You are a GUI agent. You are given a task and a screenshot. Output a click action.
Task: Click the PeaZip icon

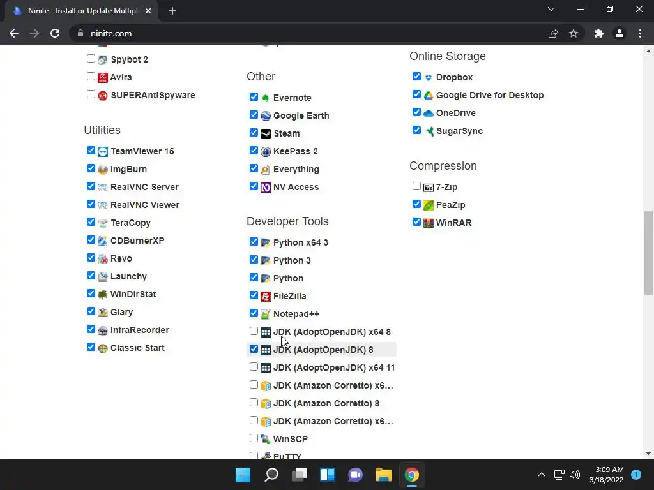[x=429, y=205]
